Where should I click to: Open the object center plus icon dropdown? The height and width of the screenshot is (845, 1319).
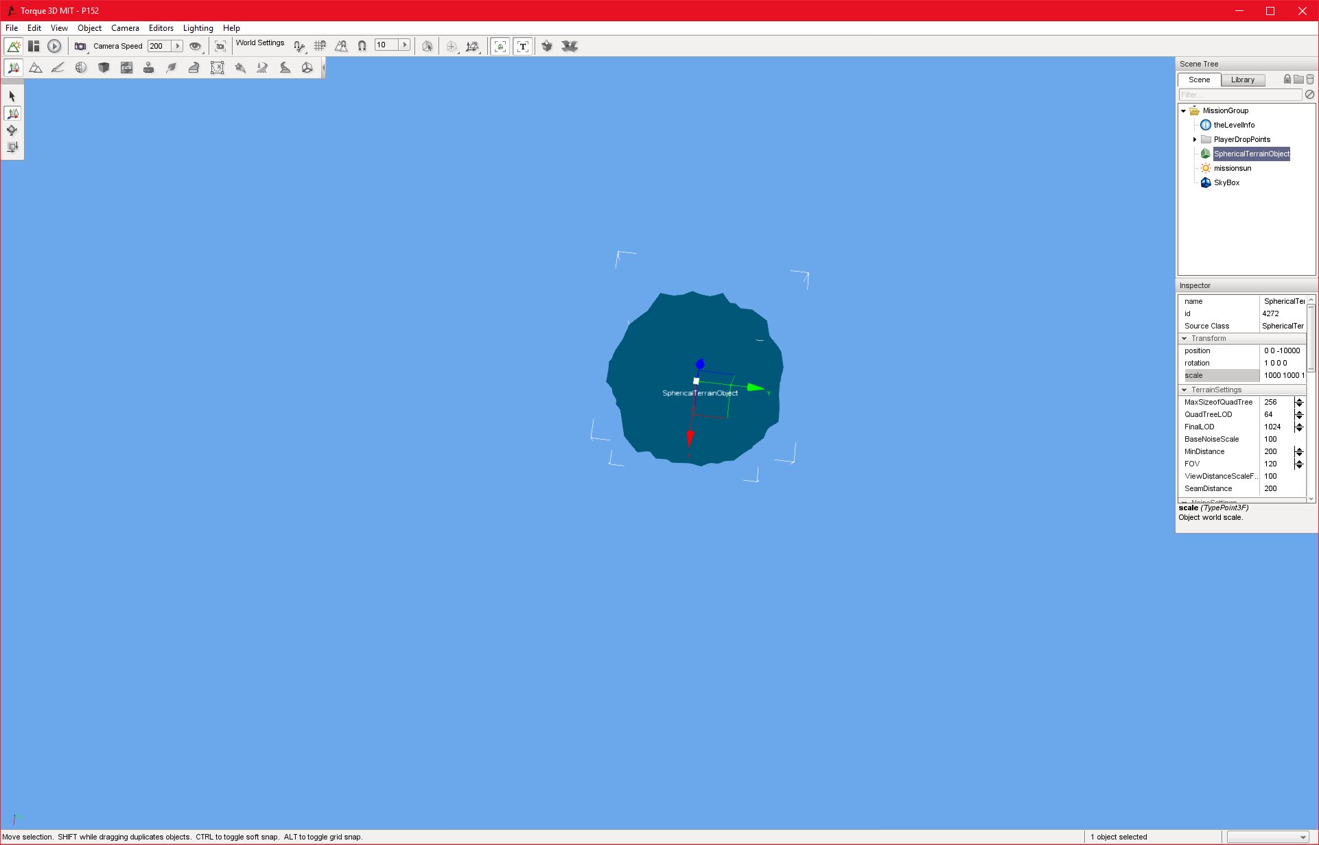(x=452, y=46)
